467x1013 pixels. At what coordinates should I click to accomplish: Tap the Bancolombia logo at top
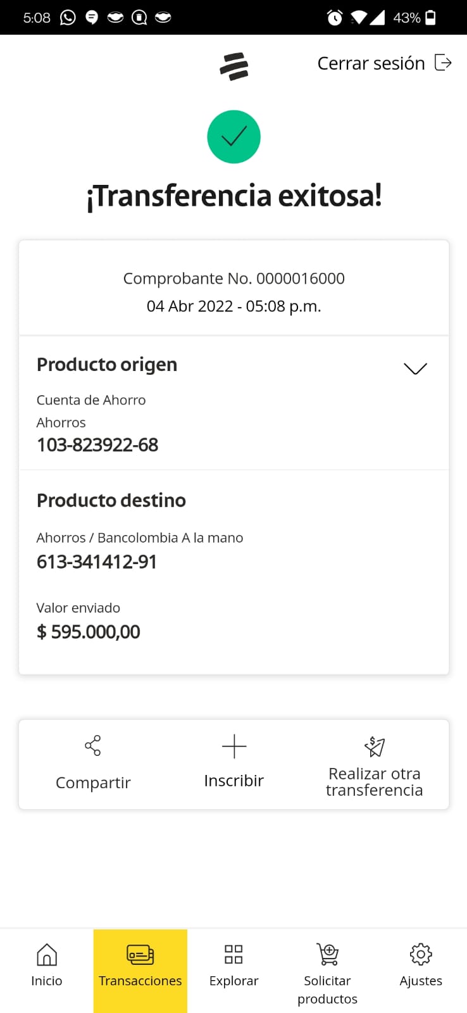click(234, 66)
